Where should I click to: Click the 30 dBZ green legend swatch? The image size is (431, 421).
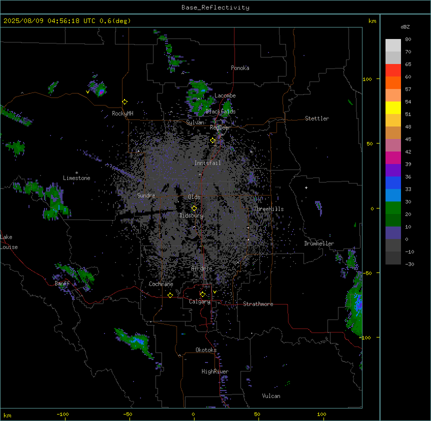click(x=393, y=208)
